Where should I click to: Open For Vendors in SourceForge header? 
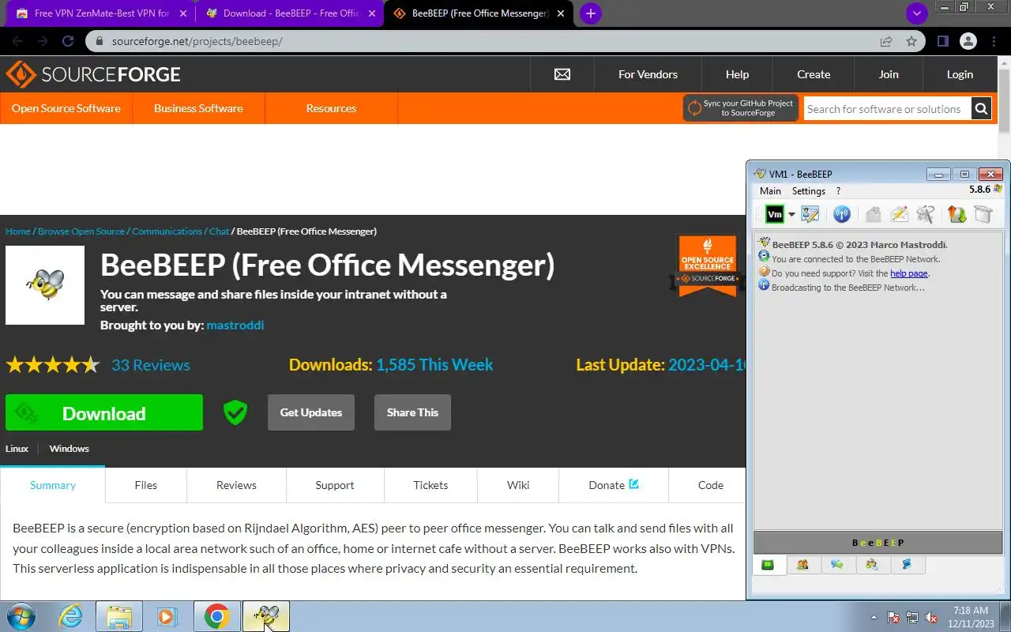(x=648, y=74)
